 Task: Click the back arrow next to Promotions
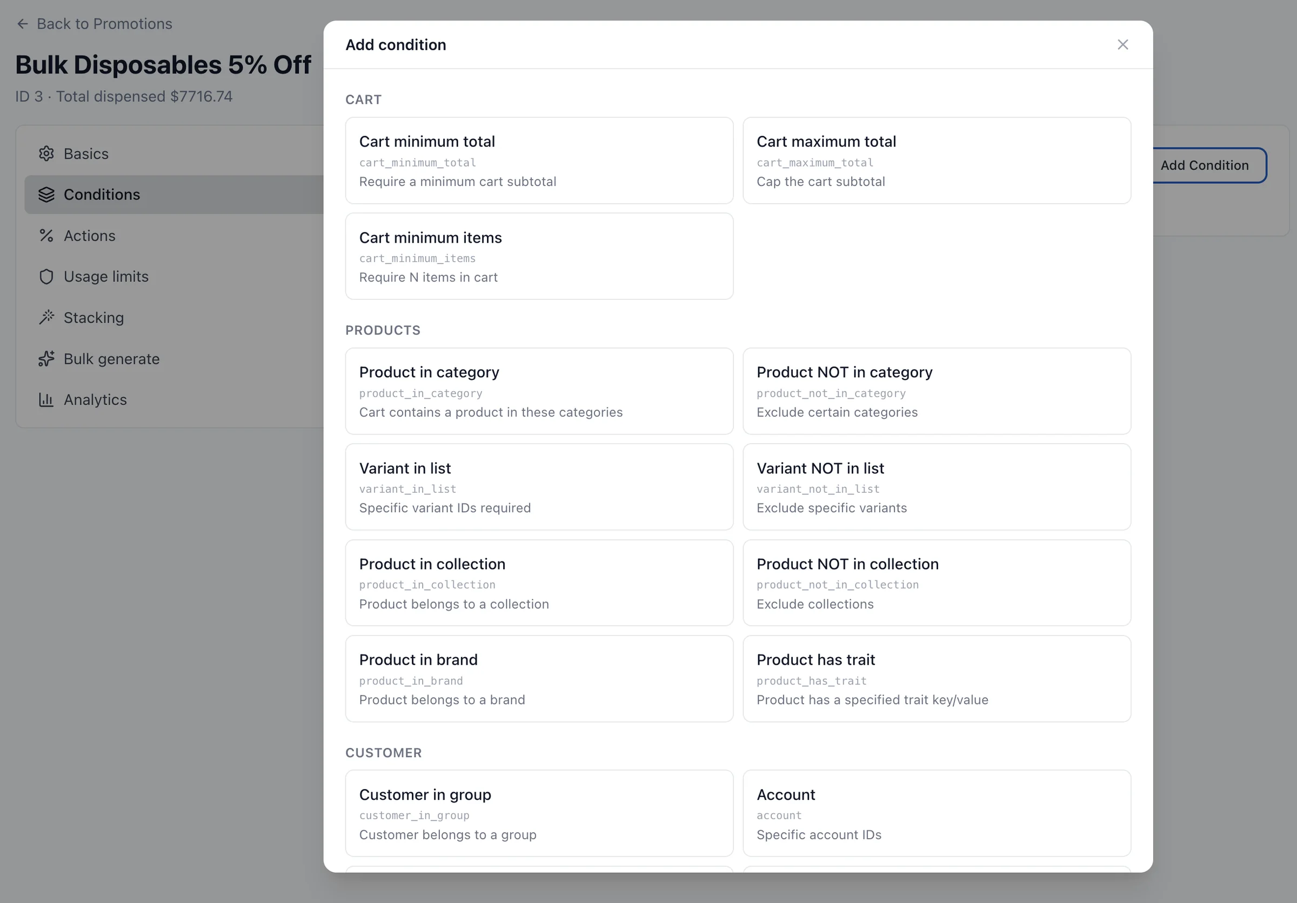(x=22, y=24)
